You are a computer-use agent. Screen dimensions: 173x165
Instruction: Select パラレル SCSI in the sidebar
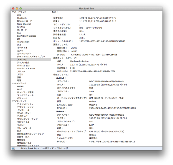tap(24, 65)
